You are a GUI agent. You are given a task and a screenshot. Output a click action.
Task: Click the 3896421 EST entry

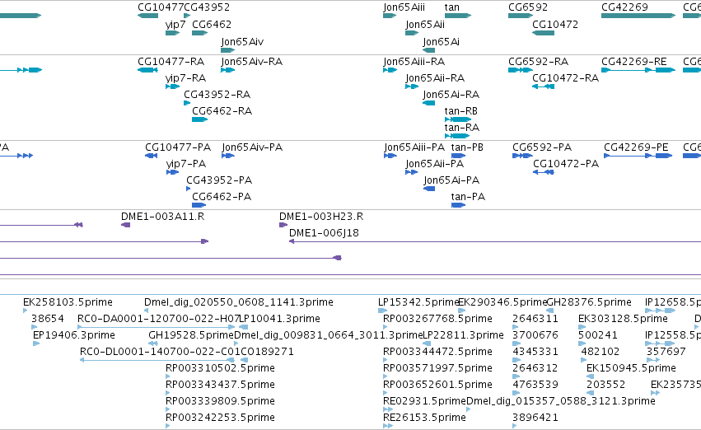535,418
